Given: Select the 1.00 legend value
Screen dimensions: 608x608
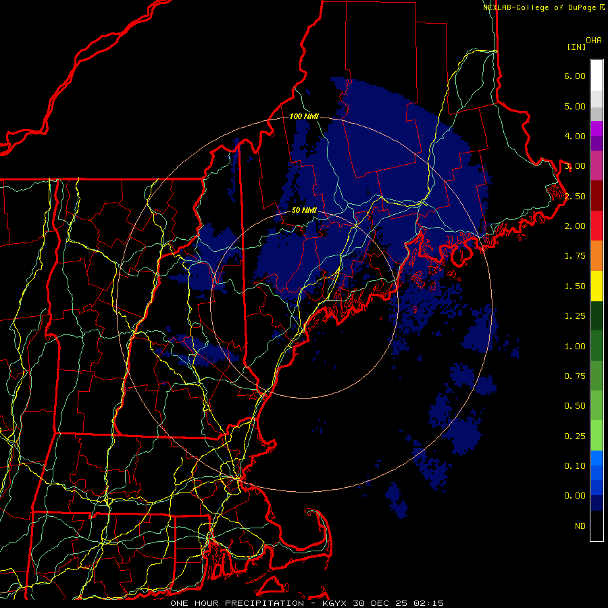Looking at the screenshot, I should coord(574,347).
